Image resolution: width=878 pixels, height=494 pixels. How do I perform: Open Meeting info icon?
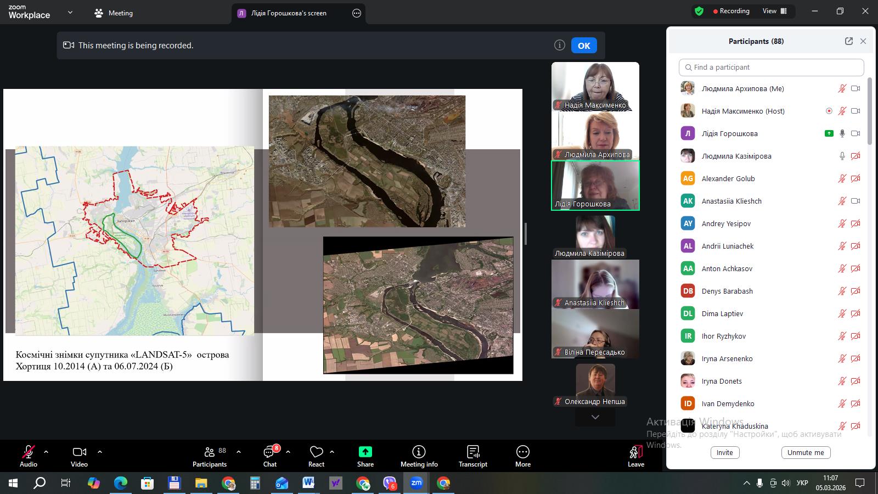point(419,452)
